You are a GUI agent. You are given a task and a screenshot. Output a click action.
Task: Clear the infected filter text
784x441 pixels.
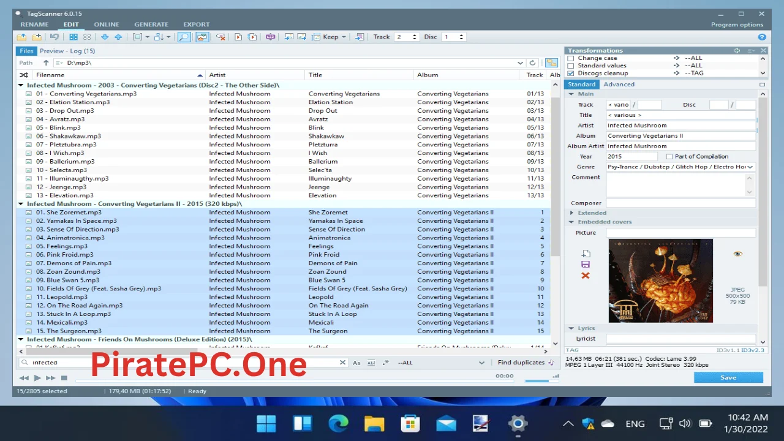point(342,363)
